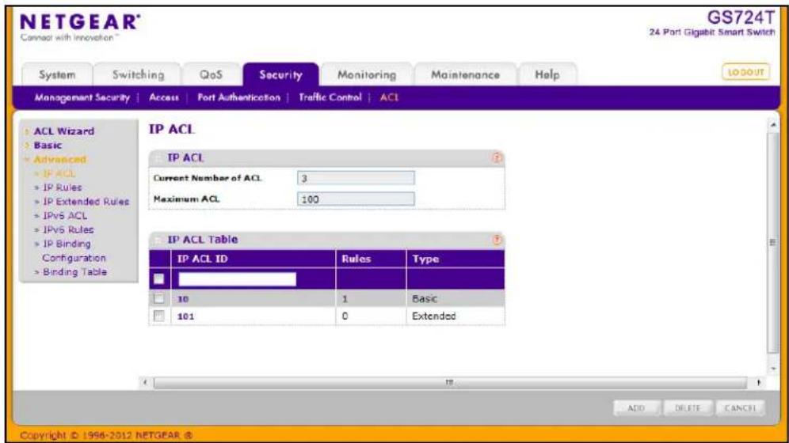The width and height of the screenshot is (789, 443).
Task: Check the box next to ACL 101
Action: click(159, 316)
